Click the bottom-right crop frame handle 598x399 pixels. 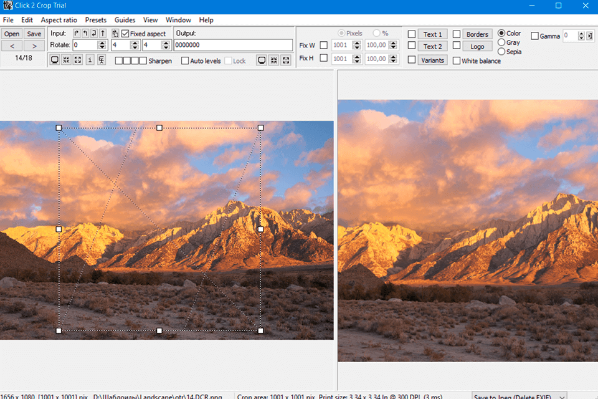point(261,330)
